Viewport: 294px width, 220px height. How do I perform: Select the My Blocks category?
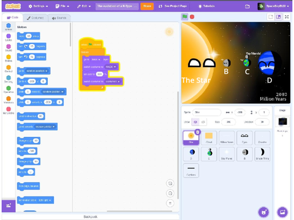(9, 110)
